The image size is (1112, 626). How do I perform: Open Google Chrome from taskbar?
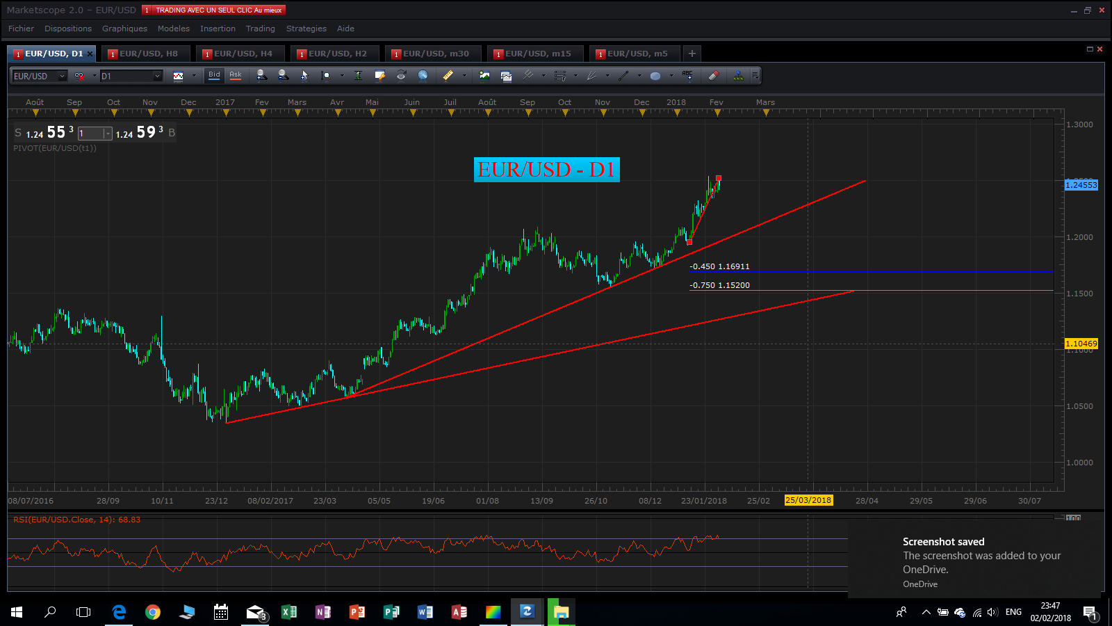point(153,612)
